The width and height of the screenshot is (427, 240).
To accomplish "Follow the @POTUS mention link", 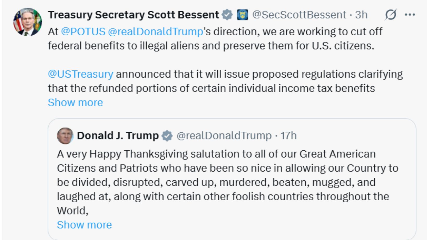I will pos(83,32).
